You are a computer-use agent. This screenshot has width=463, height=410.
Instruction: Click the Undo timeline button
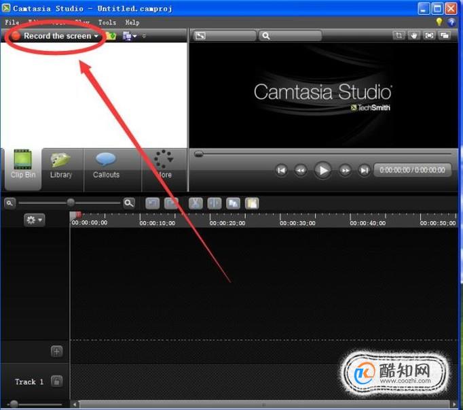coord(153,203)
